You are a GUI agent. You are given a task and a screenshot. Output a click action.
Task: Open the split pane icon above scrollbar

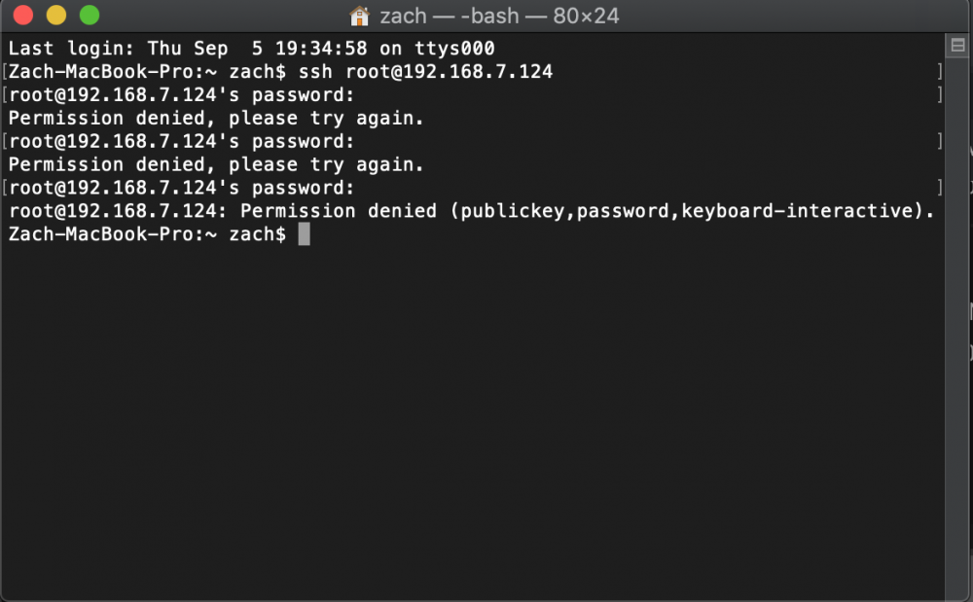pos(957,46)
